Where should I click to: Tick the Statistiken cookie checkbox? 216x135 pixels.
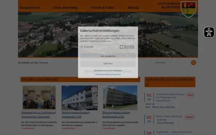pos(121,47)
